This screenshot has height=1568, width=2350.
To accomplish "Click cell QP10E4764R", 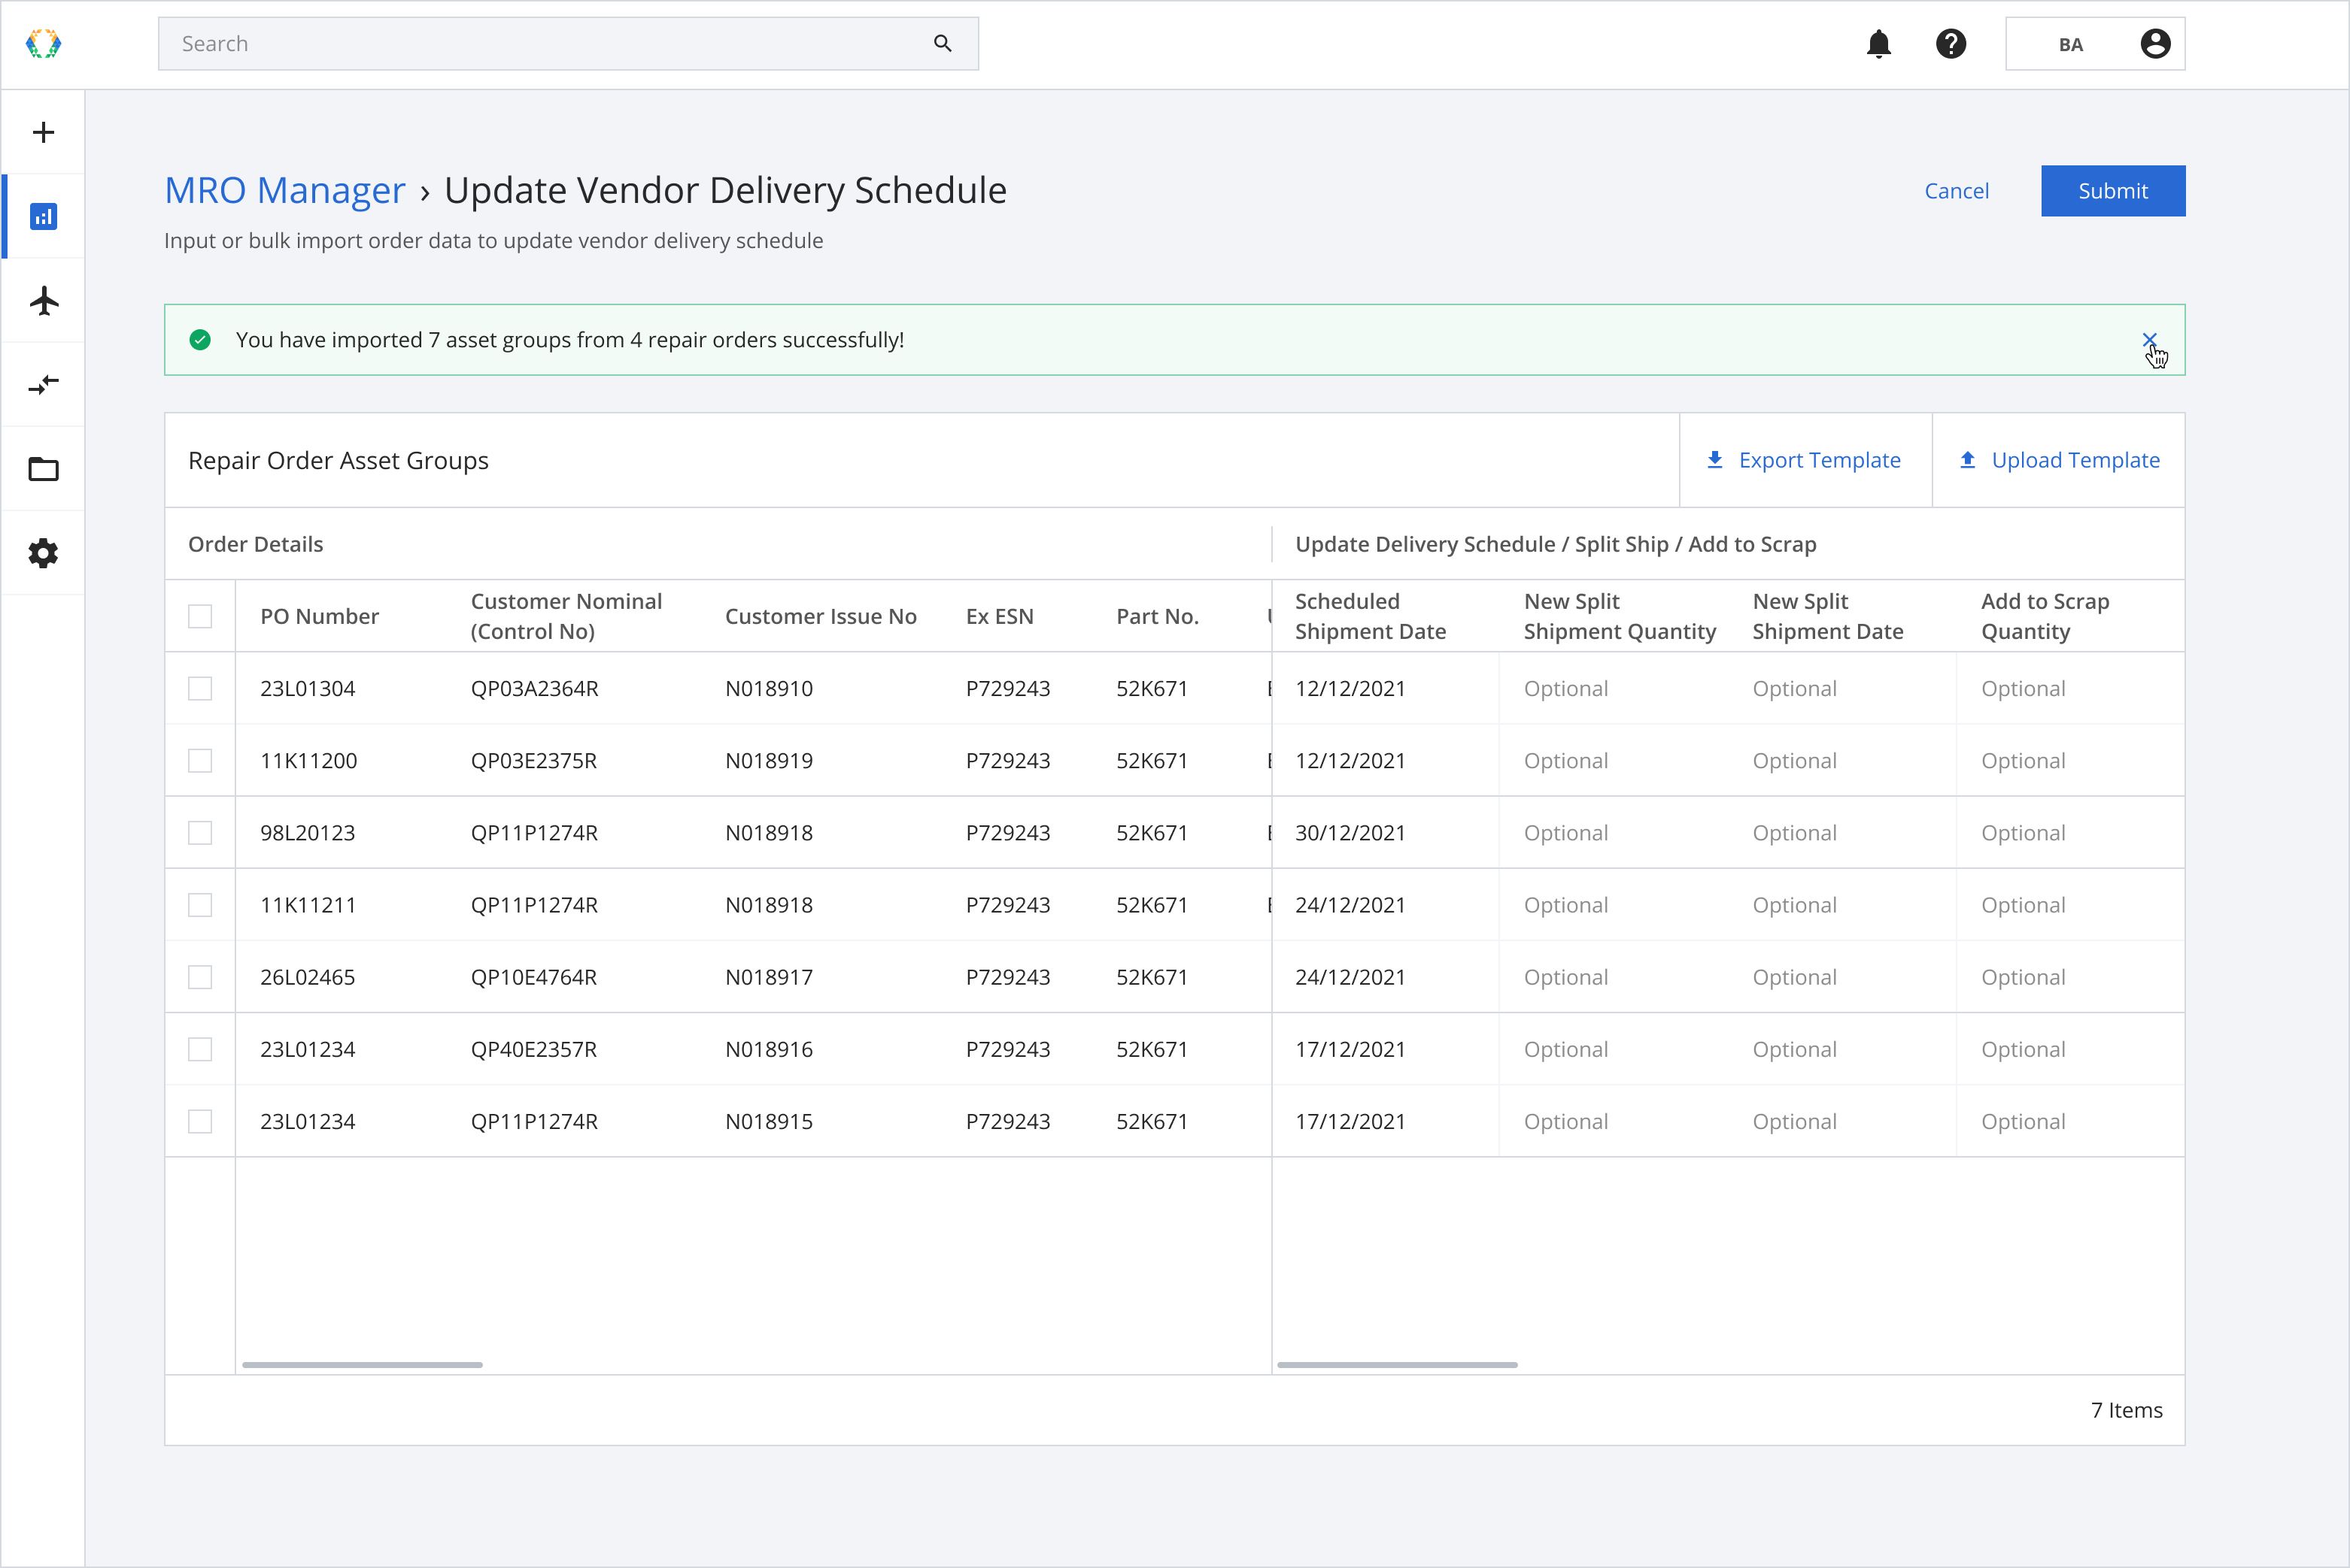I will coord(533,977).
